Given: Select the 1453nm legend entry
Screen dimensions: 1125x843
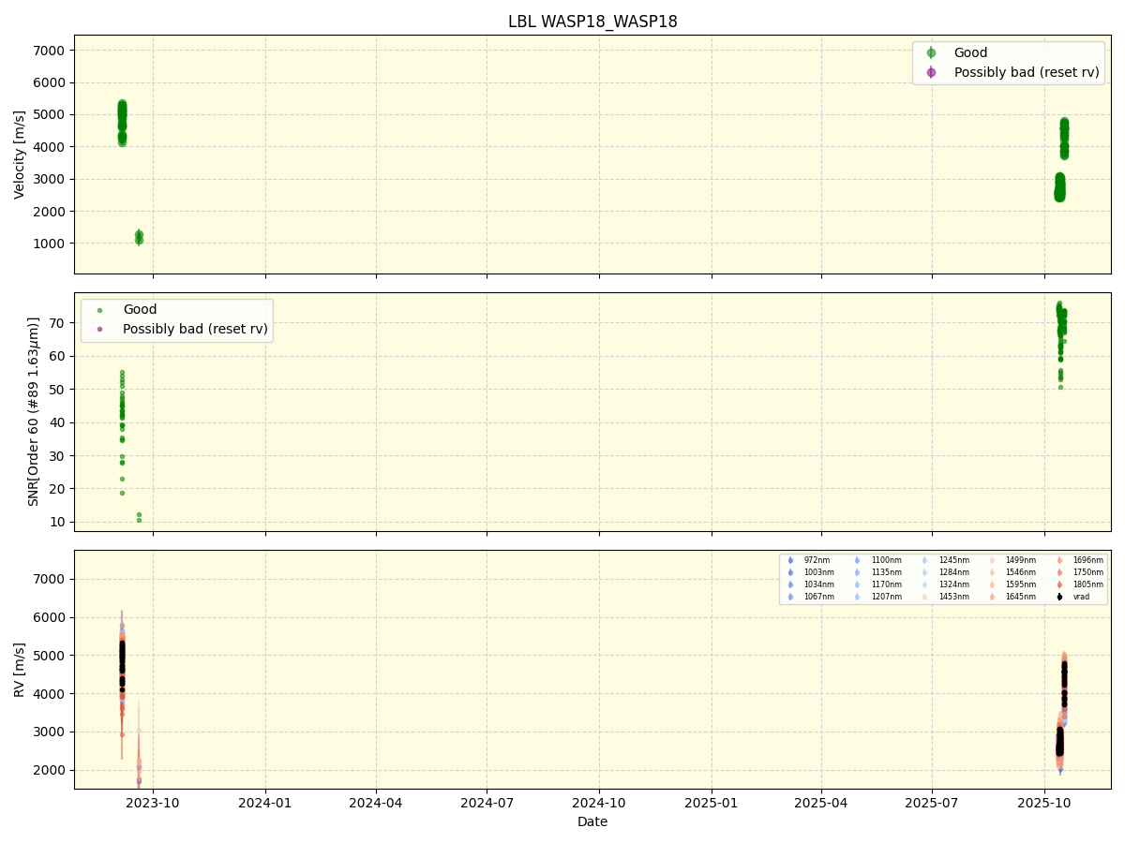Looking at the screenshot, I should coord(953,597).
